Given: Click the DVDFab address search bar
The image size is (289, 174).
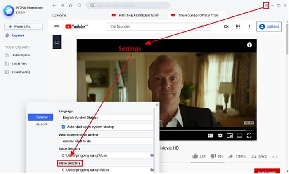Looking at the screenshot, I should (x=128, y=5).
